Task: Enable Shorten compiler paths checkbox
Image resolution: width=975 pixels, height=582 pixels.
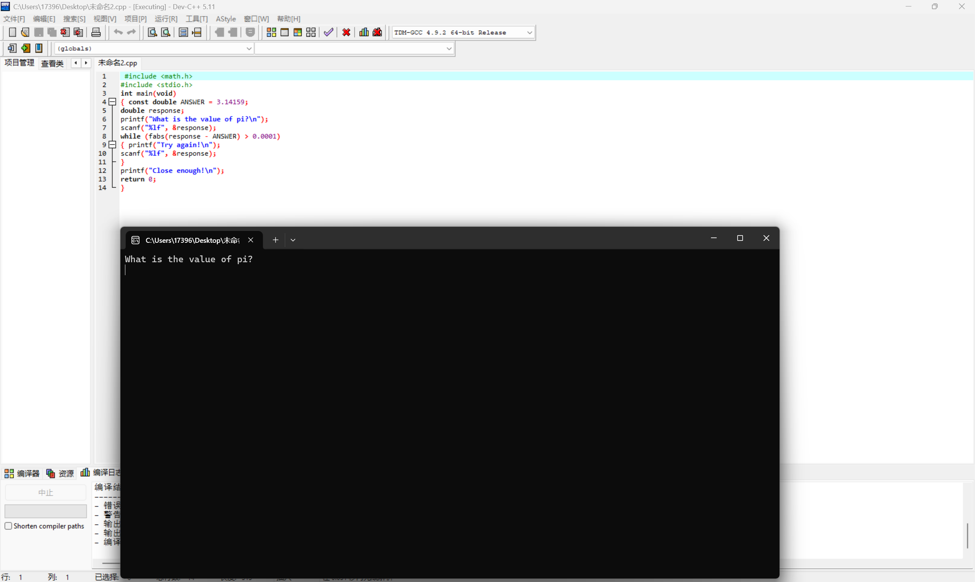Action: click(x=8, y=526)
